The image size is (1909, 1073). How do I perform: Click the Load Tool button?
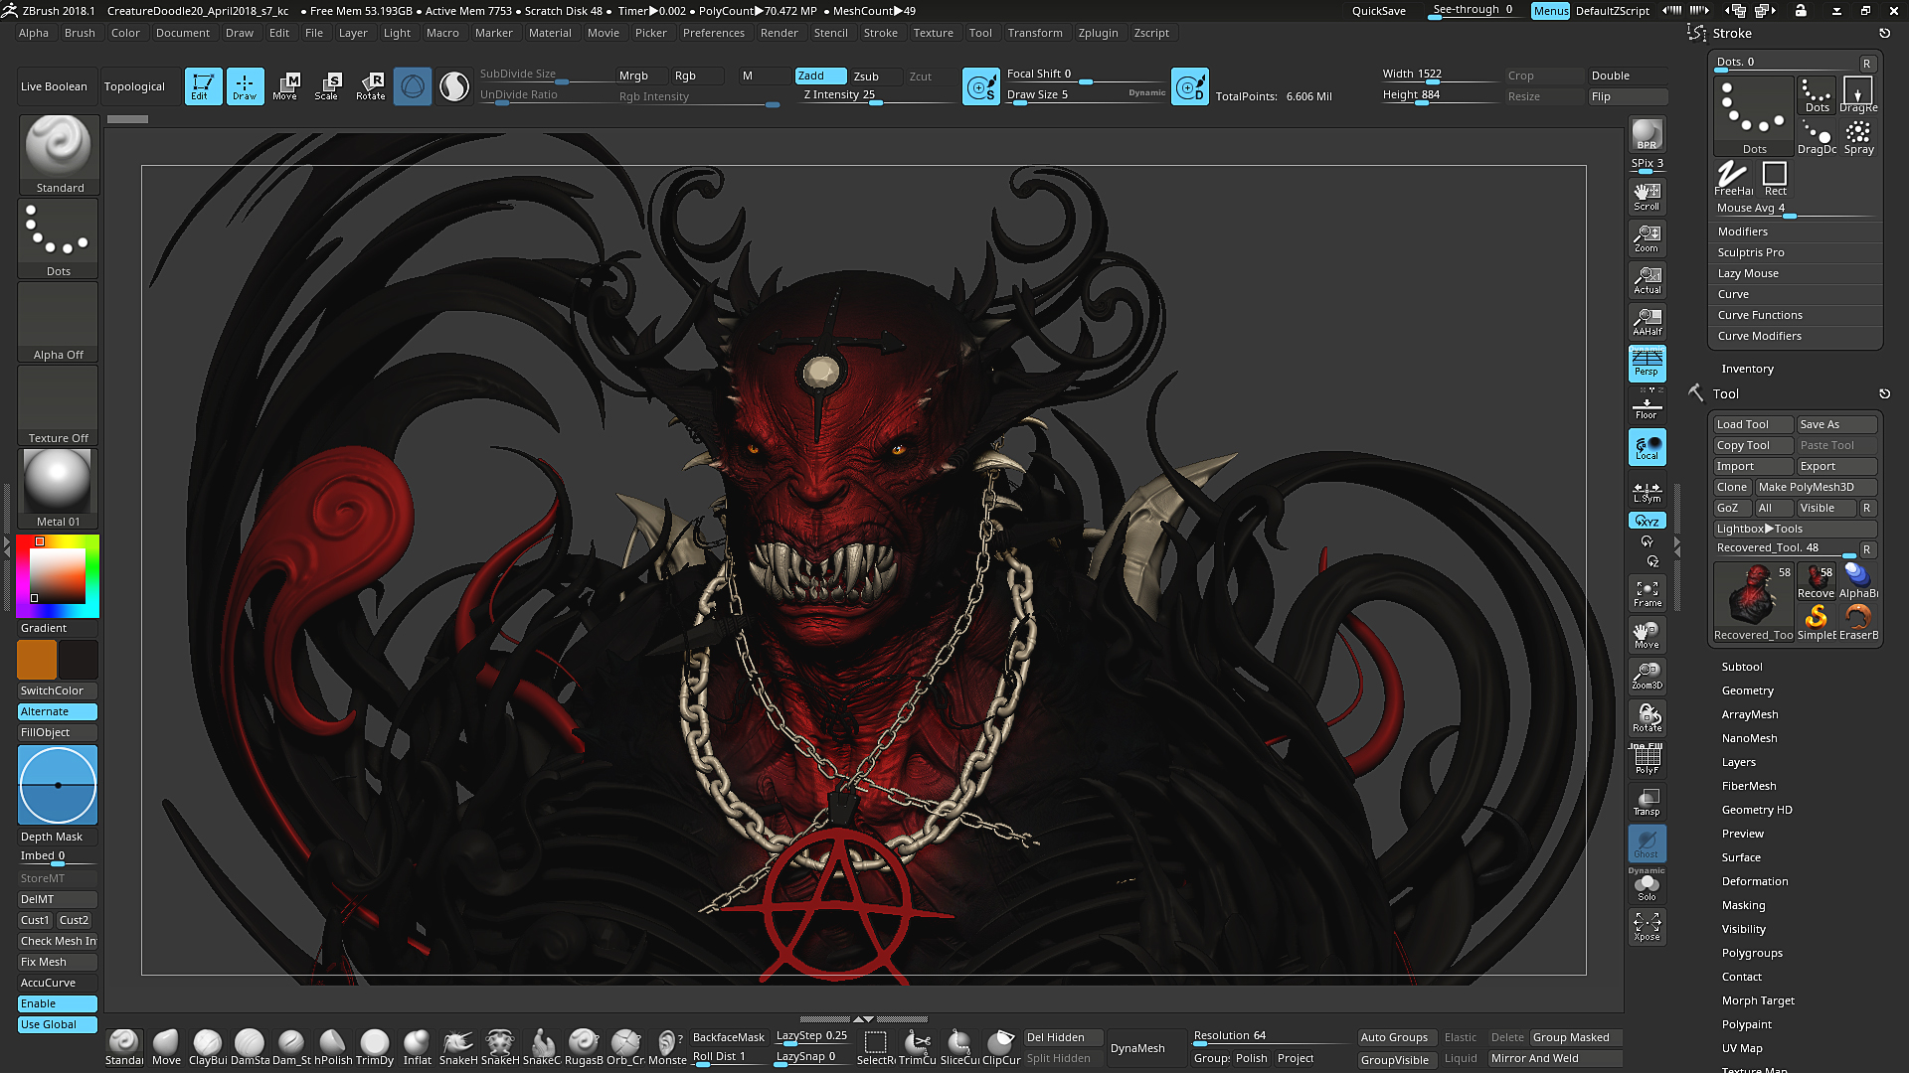coord(1752,424)
